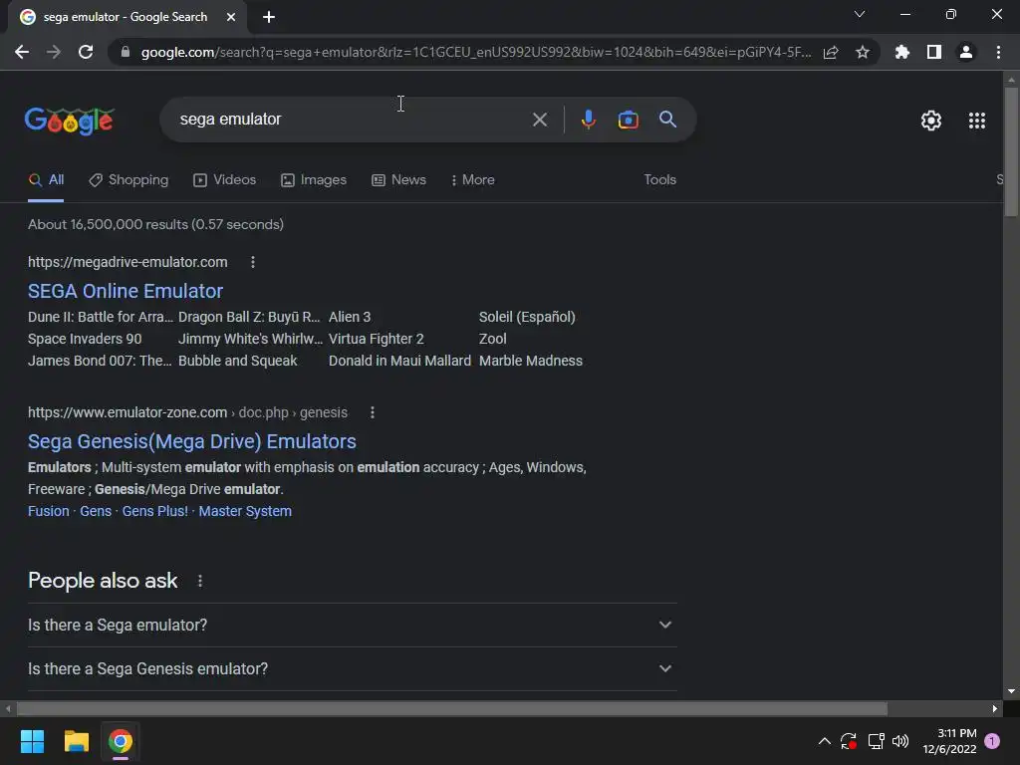The height and width of the screenshot is (765, 1020).
Task: Open options for megadrive-emulator.com result
Action: [x=253, y=262]
